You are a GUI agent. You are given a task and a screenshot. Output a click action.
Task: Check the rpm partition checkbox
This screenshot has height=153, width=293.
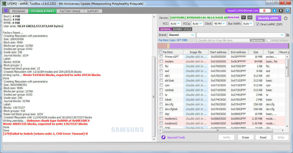[x=161, y=85]
